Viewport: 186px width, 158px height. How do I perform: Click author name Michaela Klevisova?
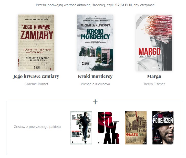tap(95, 84)
